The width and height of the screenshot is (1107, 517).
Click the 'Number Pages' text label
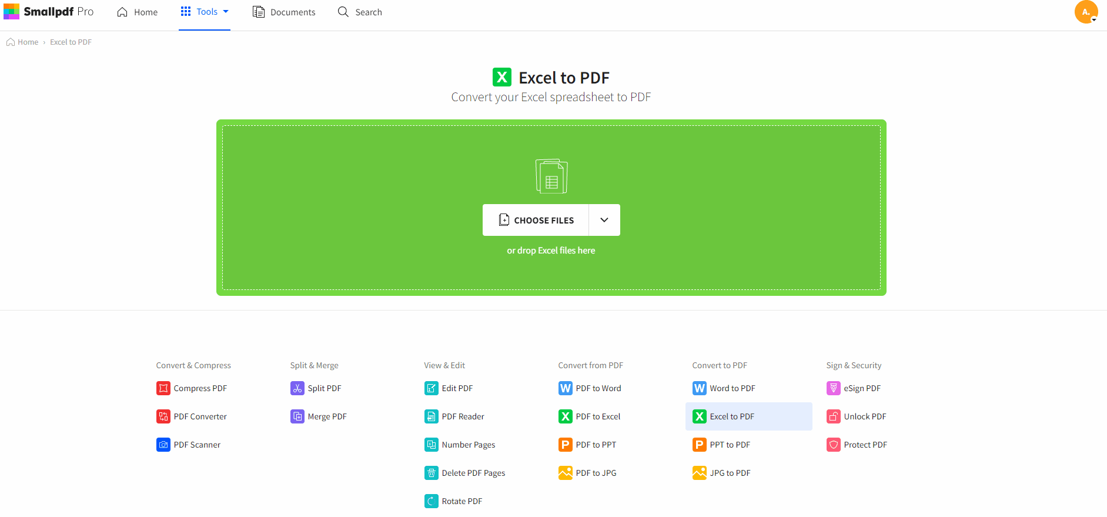point(469,445)
